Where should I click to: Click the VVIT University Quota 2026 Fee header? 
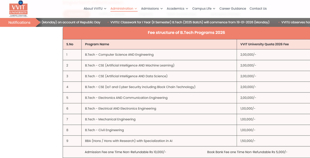pyautogui.click(x=265, y=44)
